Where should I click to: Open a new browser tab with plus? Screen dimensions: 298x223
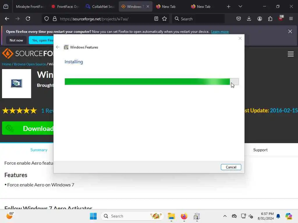(x=229, y=7)
